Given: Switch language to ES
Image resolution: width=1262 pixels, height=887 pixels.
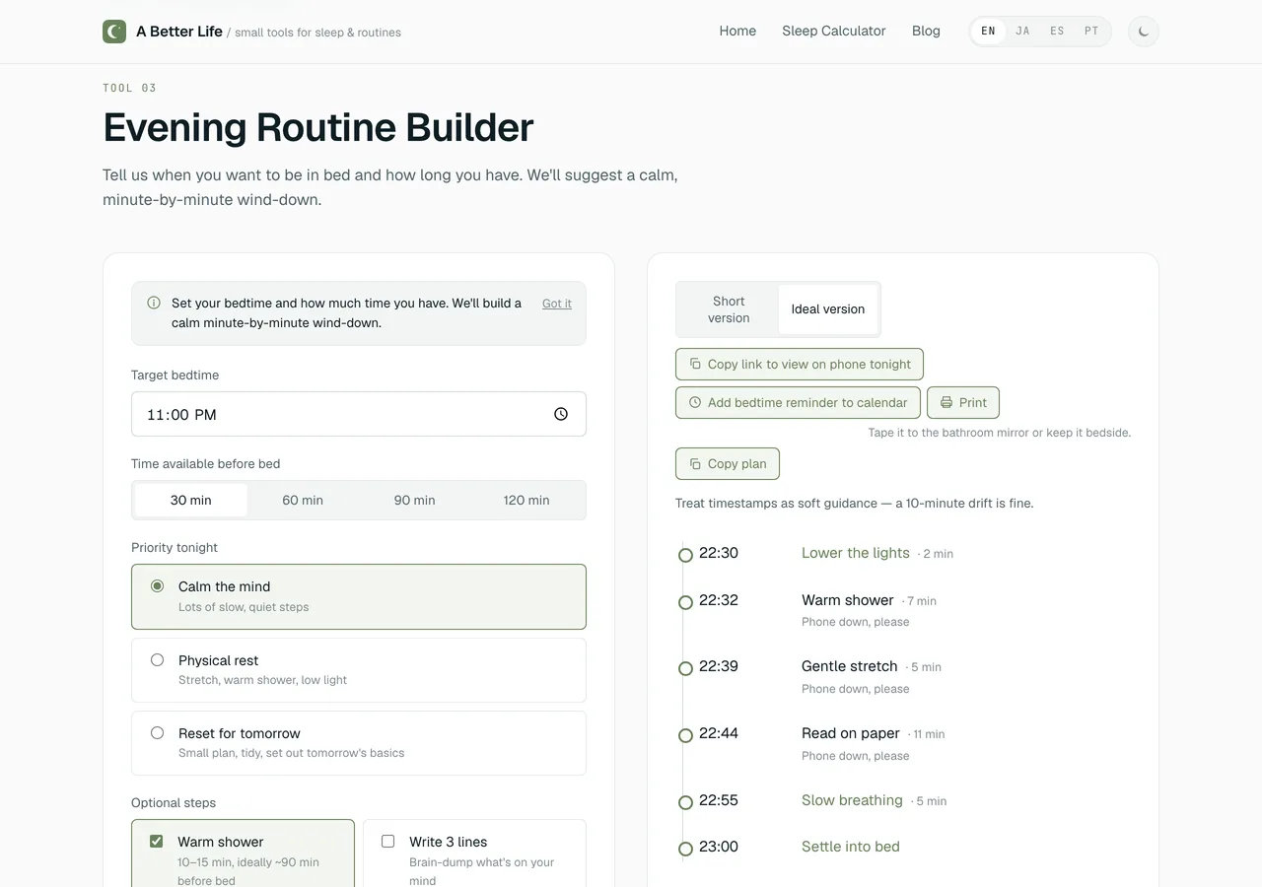Looking at the screenshot, I should 1057,32.
